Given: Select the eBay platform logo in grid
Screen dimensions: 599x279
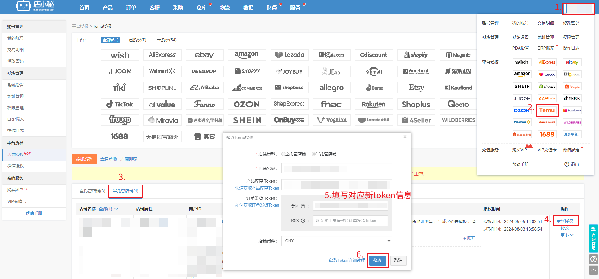Looking at the screenshot, I should [204, 55].
